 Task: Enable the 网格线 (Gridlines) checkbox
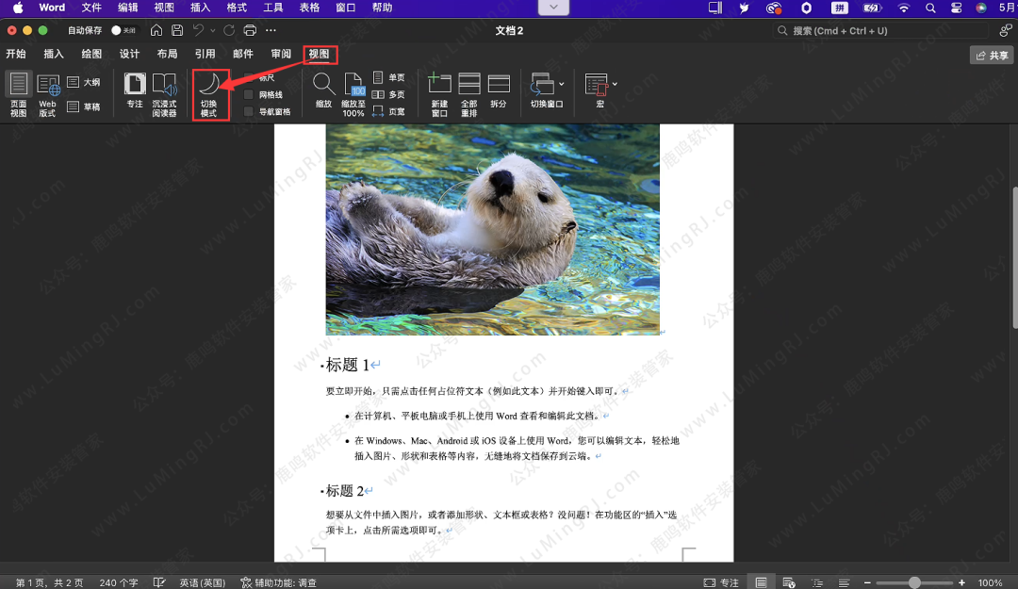point(250,93)
